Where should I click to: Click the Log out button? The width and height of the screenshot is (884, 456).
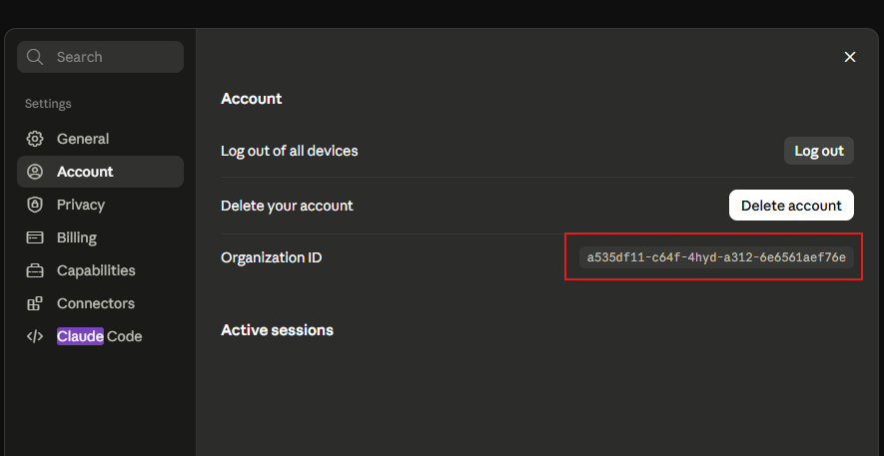(x=819, y=151)
